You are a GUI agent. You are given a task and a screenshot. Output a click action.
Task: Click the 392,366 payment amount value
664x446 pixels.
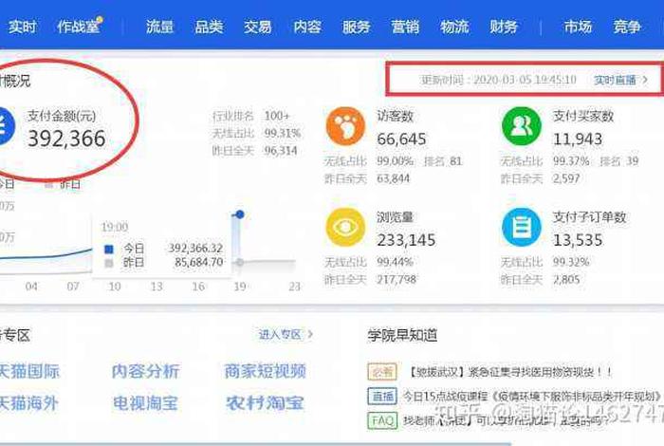click(66, 139)
